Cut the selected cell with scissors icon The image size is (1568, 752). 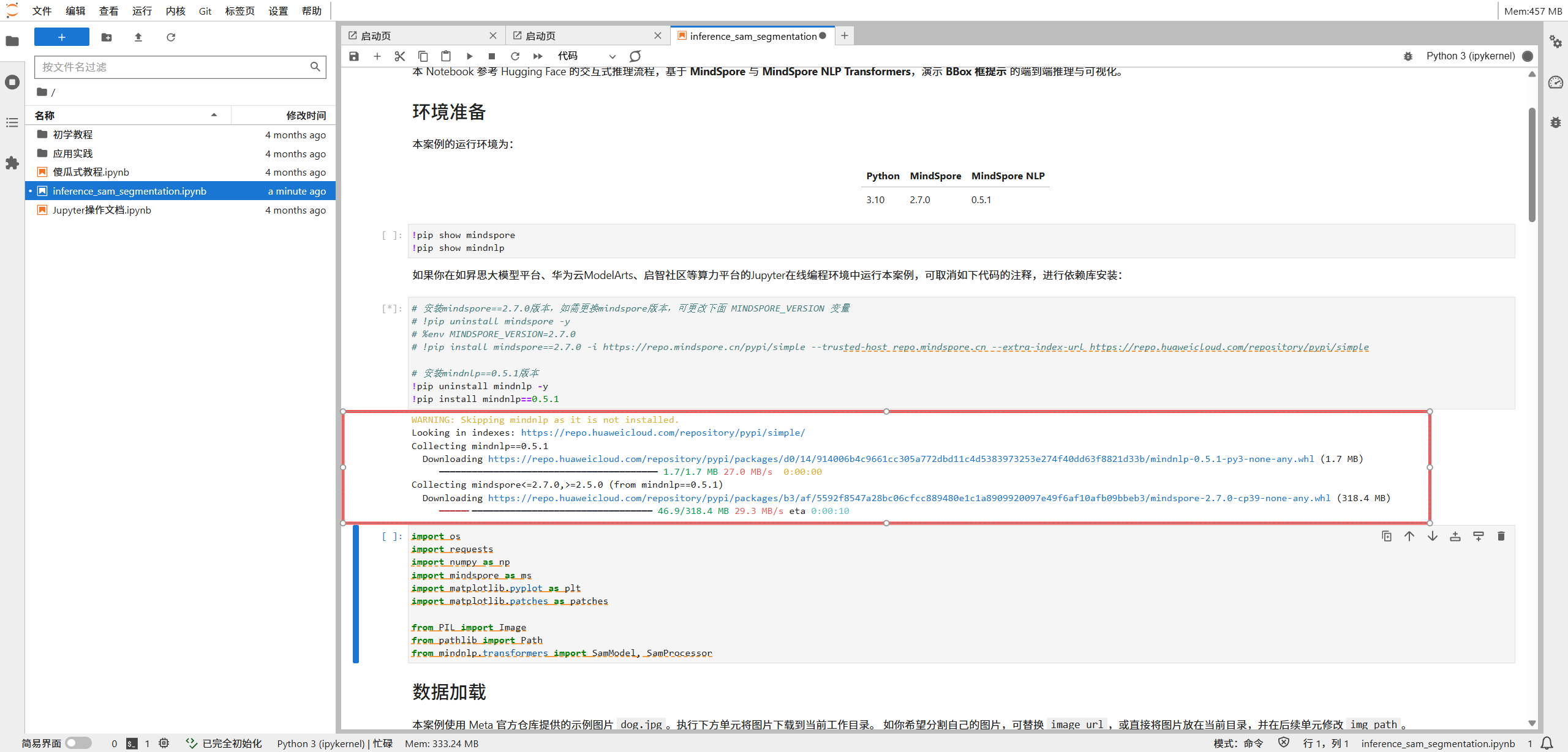(400, 56)
